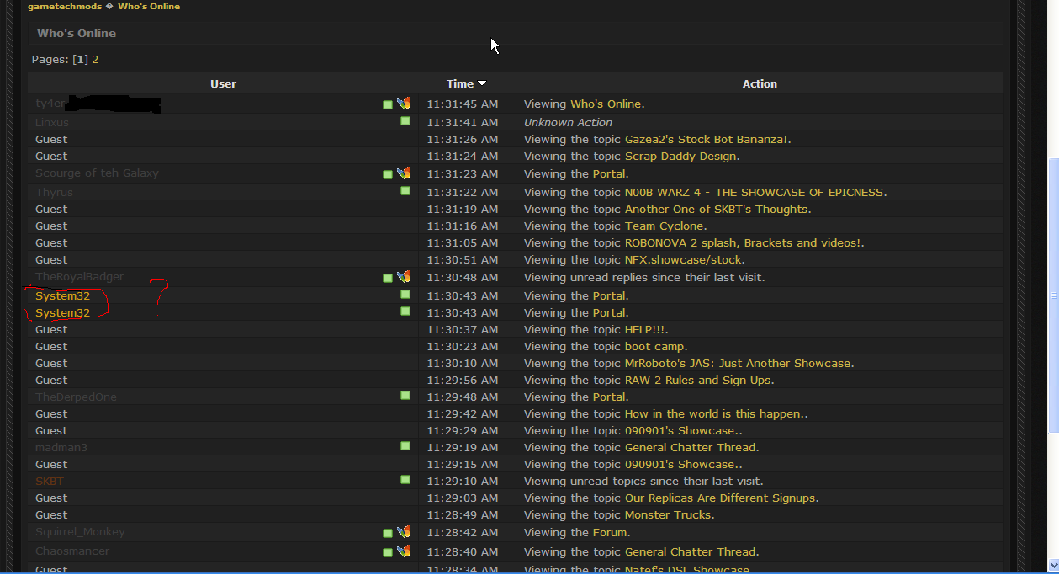Click green status icon beside TheDerpedOne
Screen dimensions: 1059x575
click(405, 397)
